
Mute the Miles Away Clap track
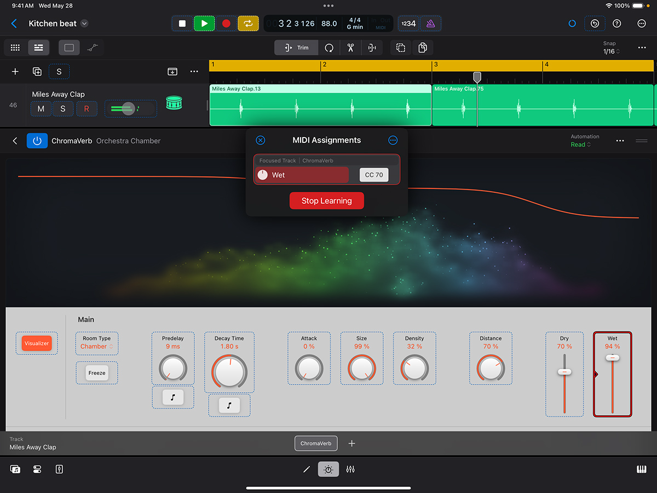[x=41, y=109]
